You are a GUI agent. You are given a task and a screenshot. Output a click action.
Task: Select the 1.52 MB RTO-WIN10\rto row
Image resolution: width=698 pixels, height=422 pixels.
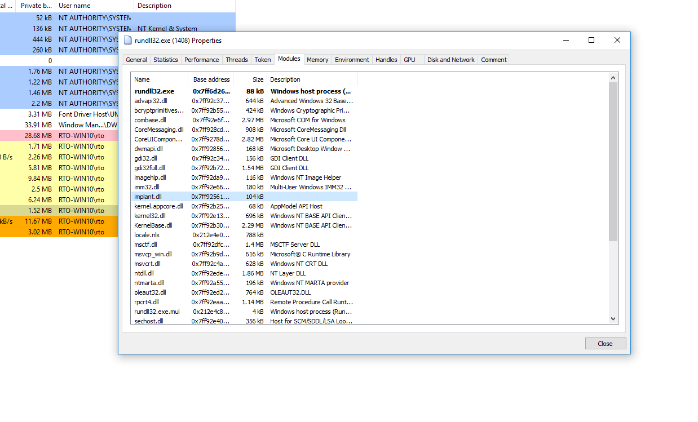coord(59,210)
